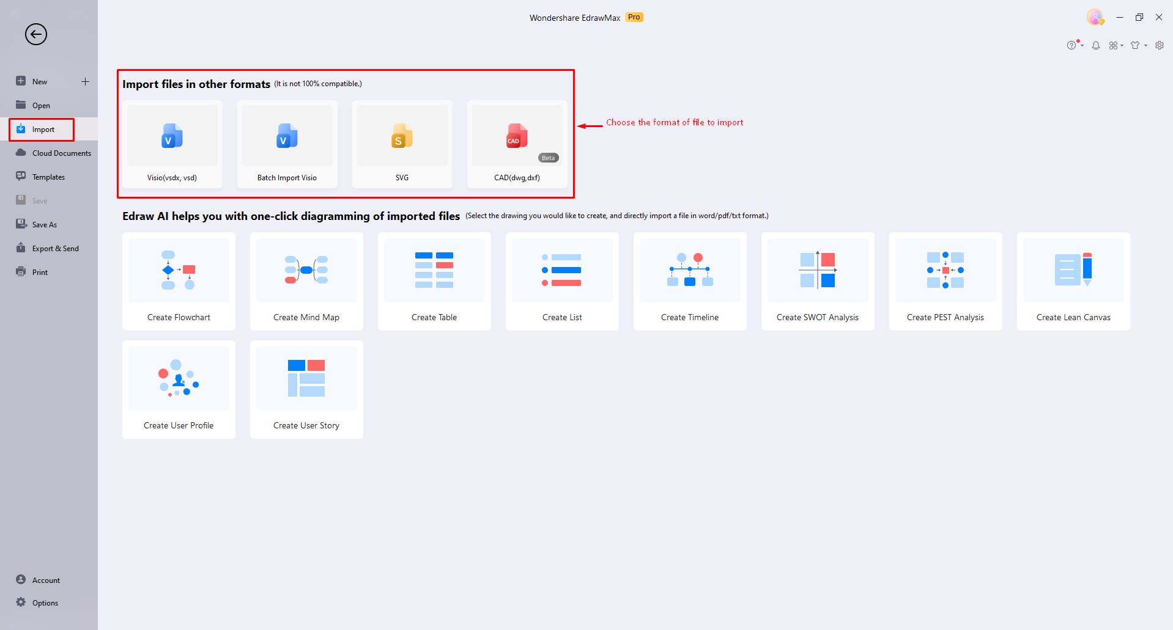Click the Pro badge beside the title
This screenshot has width=1173, height=630.
coord(634,17)
